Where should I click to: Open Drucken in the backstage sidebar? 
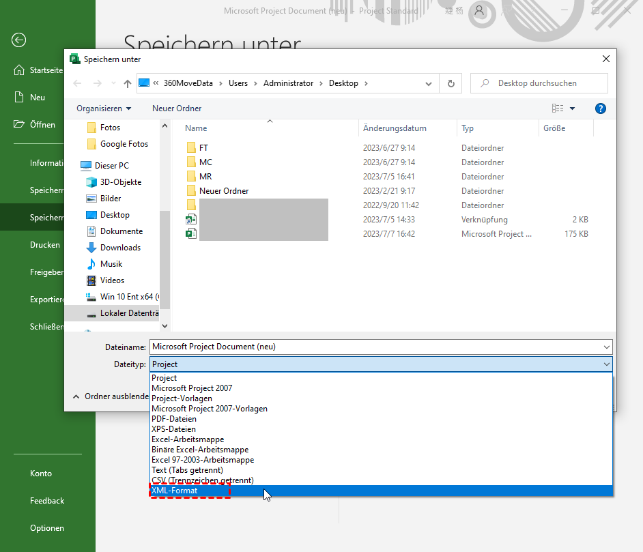pyautogui.click(x=44, y=245)
